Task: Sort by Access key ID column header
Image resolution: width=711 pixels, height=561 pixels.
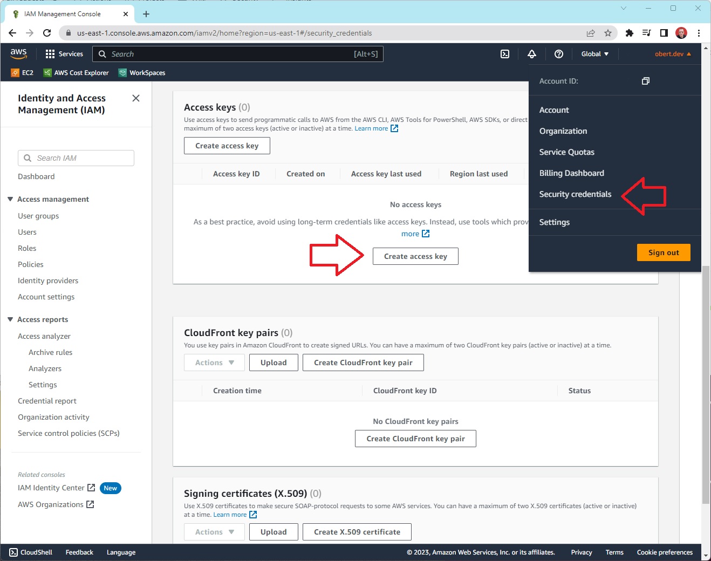Action: pyautogui.click(x=236, y=174)
